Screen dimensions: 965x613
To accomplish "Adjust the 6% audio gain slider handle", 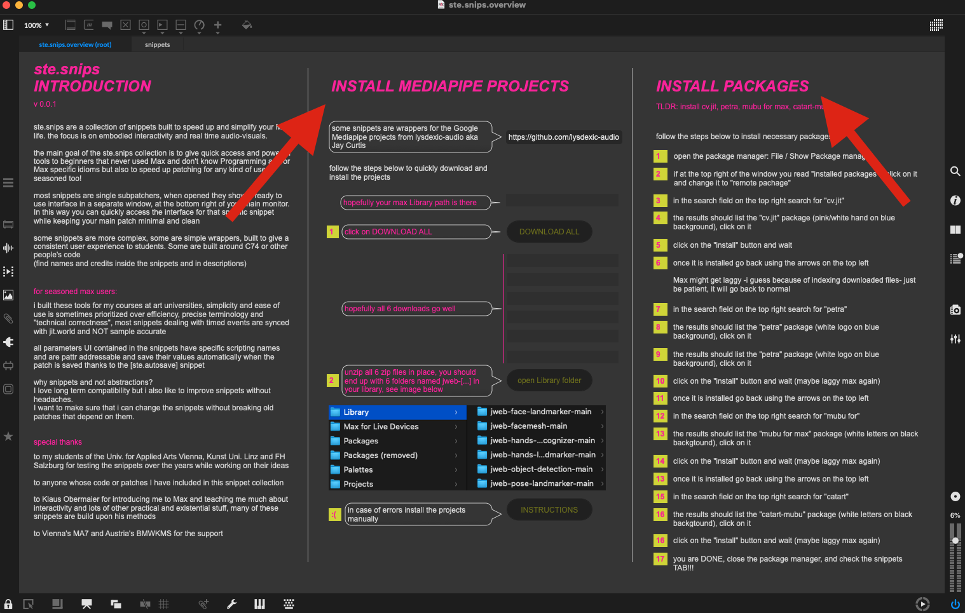I will pyautogui.click(x=955, y=541).
